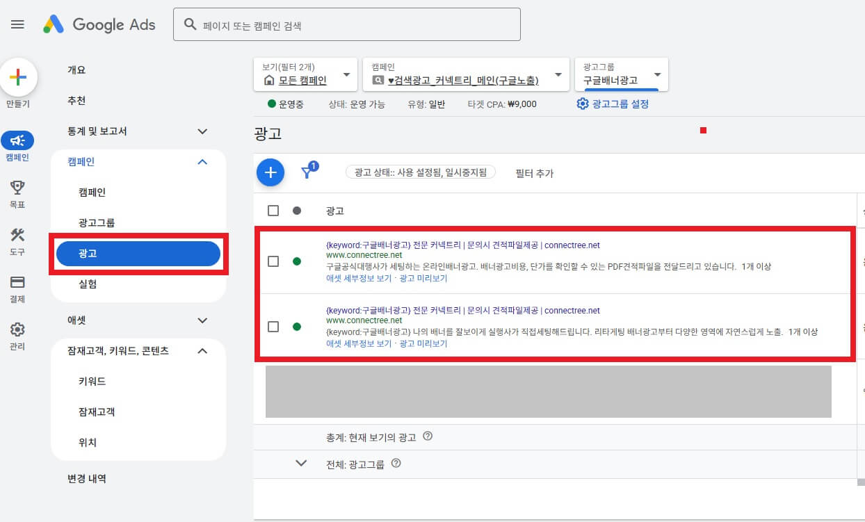Open second ad's 애셋 세부정보 보기 link
The width and height of the screenshot is (865, 522).
click(359, 343)
